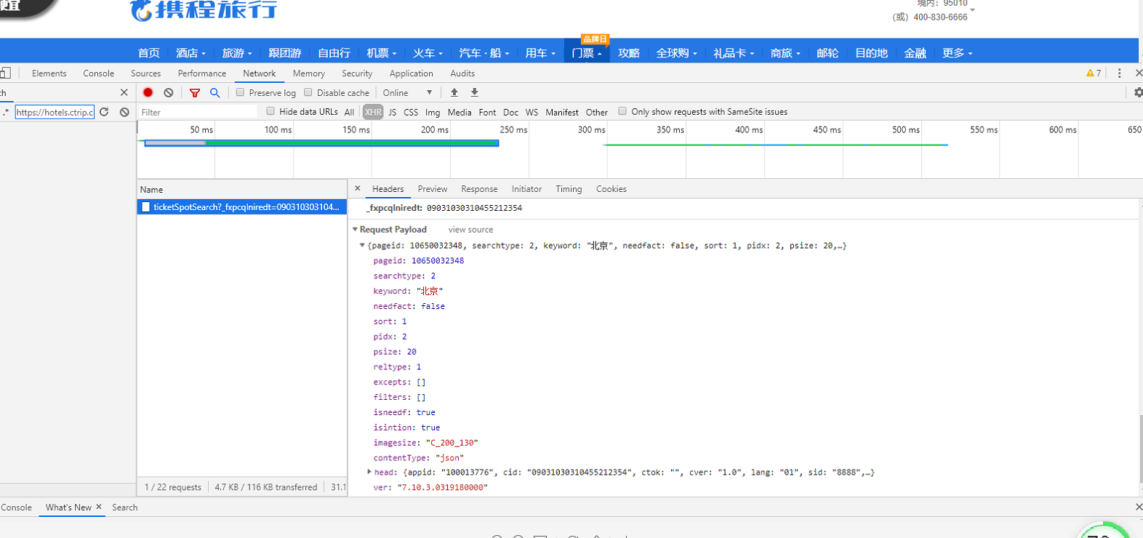The width and height of the screenshot is (1143, 538).
Task: Select the ticketSpotSearch request row
Action: coord(242,207)
